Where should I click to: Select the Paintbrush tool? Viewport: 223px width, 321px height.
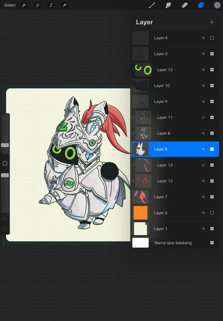[x=152, y=5]
